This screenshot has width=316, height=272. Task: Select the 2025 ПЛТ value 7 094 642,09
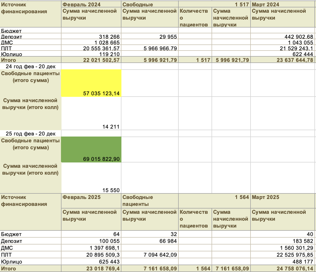click(x=150, y=255)
